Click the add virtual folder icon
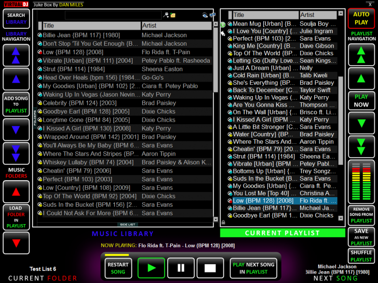This screenshot has height=283, width=378. pos(172,15)
